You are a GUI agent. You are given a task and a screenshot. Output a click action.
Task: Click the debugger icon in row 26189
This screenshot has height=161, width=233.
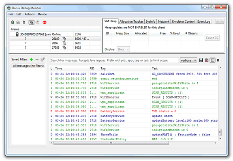point(64,39)
